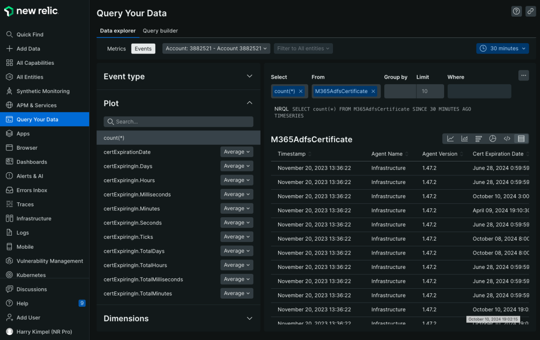Select the JSON code view icon

click(x=507, y=139)
